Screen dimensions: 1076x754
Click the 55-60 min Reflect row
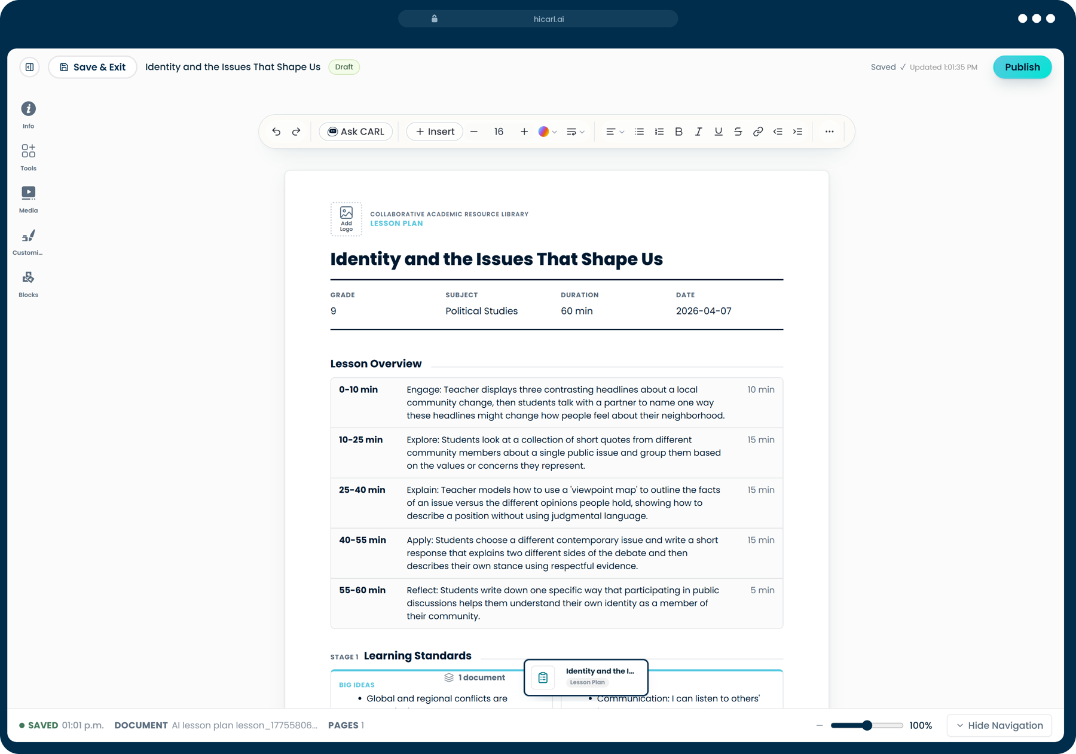tap(557, 603)
